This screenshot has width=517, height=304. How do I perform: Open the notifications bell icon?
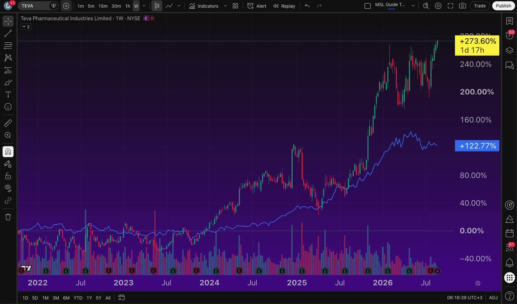tap(509, 263)
